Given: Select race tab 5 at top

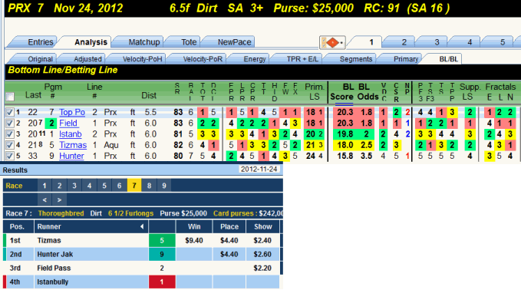Looking at the screenshot, I should [499, 42].
